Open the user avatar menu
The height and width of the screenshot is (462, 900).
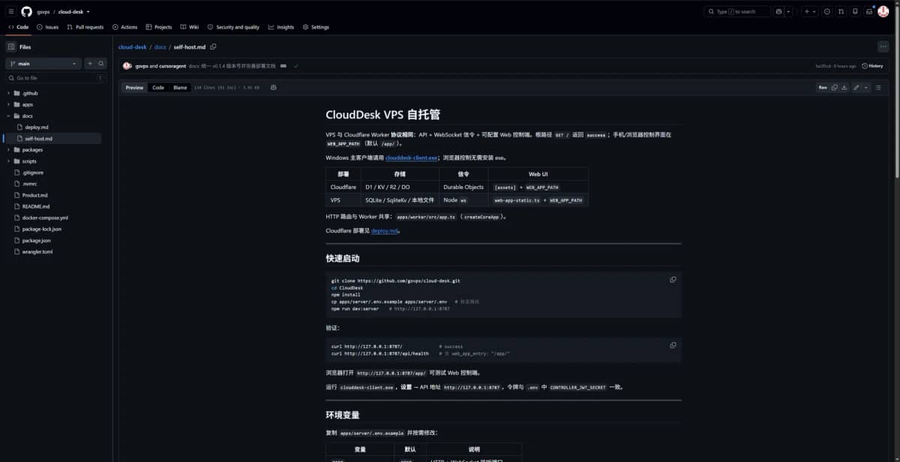click(883, 11)
